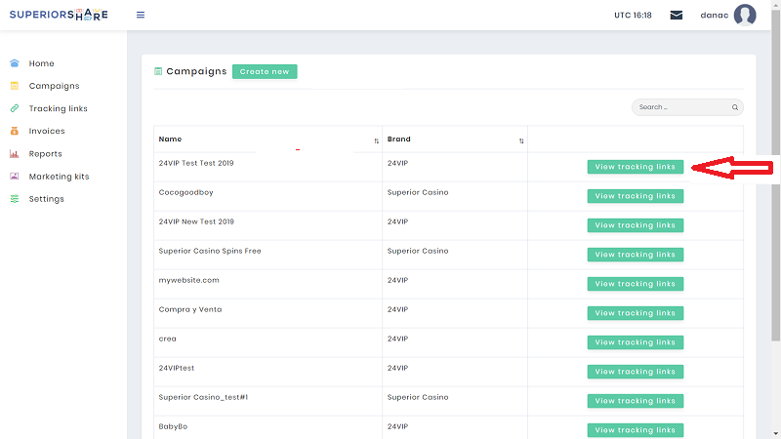Open Settings menu item
Viewport: 781px width, 439px height.
[x=46, y=199]
